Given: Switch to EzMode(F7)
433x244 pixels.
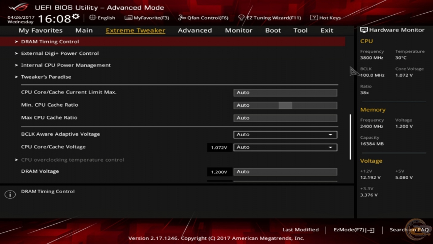Looking at the screenshot, I should point(354,230).
